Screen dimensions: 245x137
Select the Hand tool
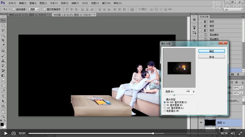pos(3,112)
